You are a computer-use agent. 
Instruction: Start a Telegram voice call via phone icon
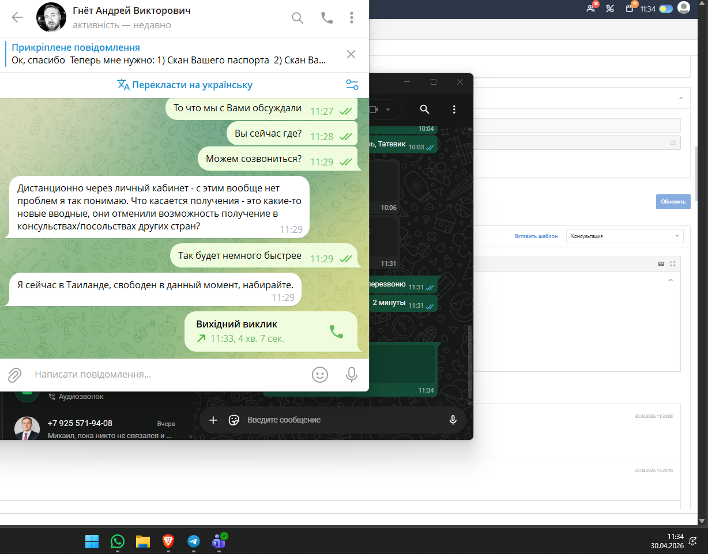point(327,18)
